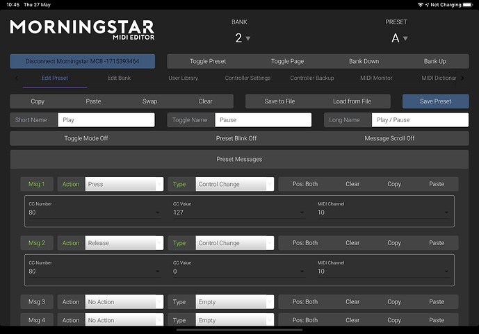Click Toggle Page button

click(287, 61)
